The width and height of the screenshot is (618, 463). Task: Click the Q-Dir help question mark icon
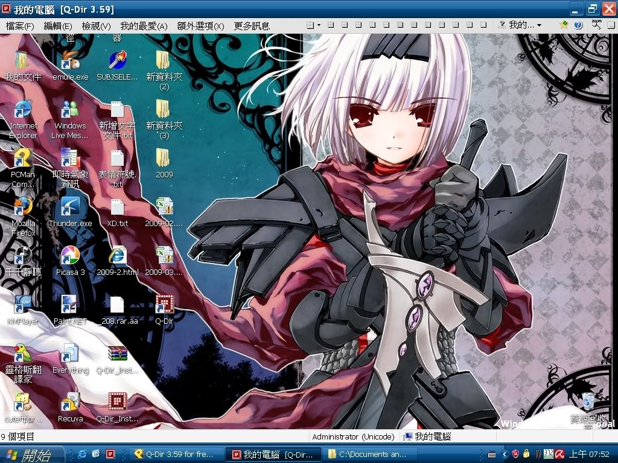pyautogui.click(x=578, y=25)
